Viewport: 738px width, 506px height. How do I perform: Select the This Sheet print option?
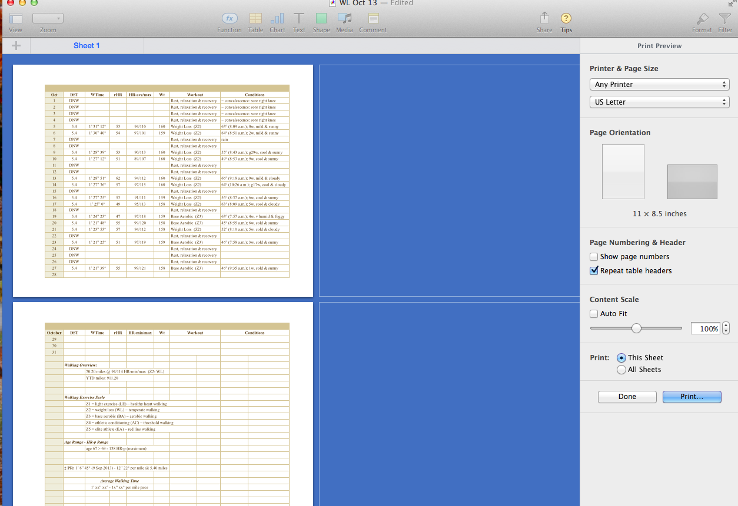click(621, 358)
